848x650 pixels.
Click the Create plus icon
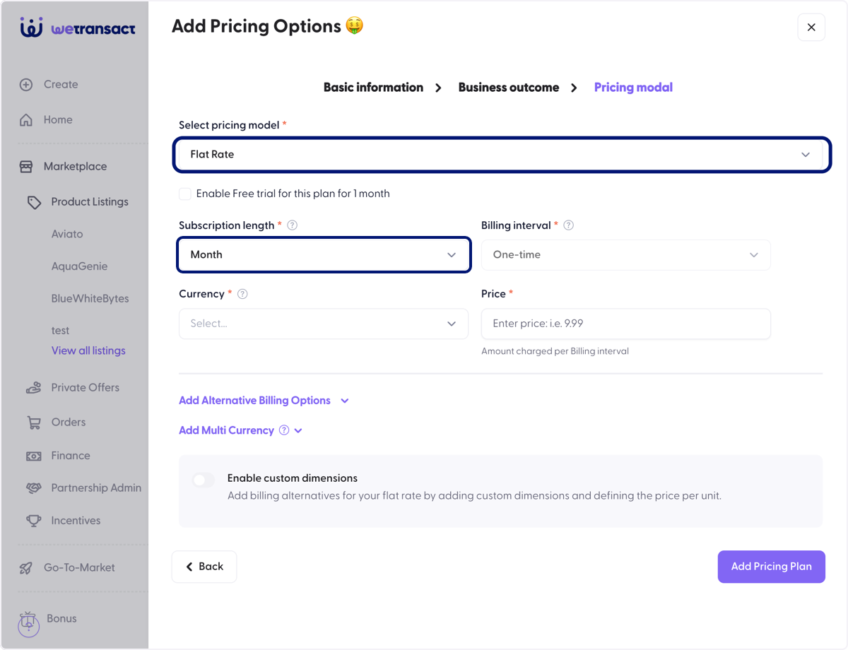[x=26, y=85]
